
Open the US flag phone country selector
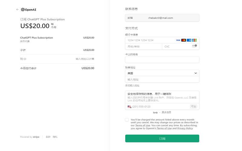[x=129, y=107]
